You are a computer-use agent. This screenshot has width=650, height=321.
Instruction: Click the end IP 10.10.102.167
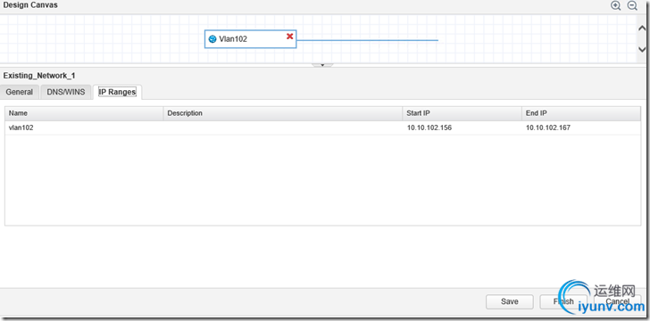[548, 128]
